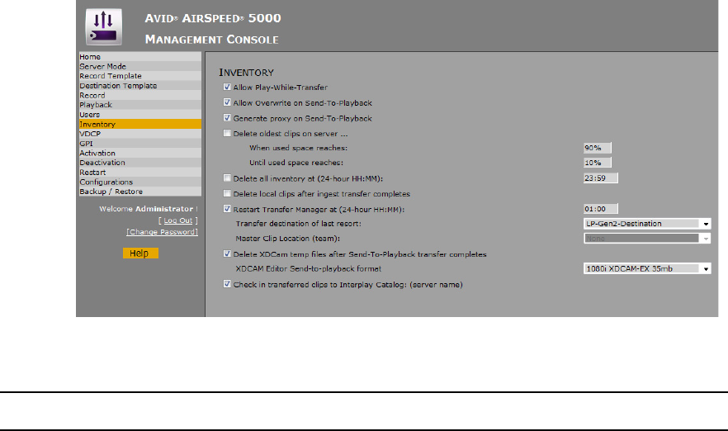Open the Playback page

(140, 105)
